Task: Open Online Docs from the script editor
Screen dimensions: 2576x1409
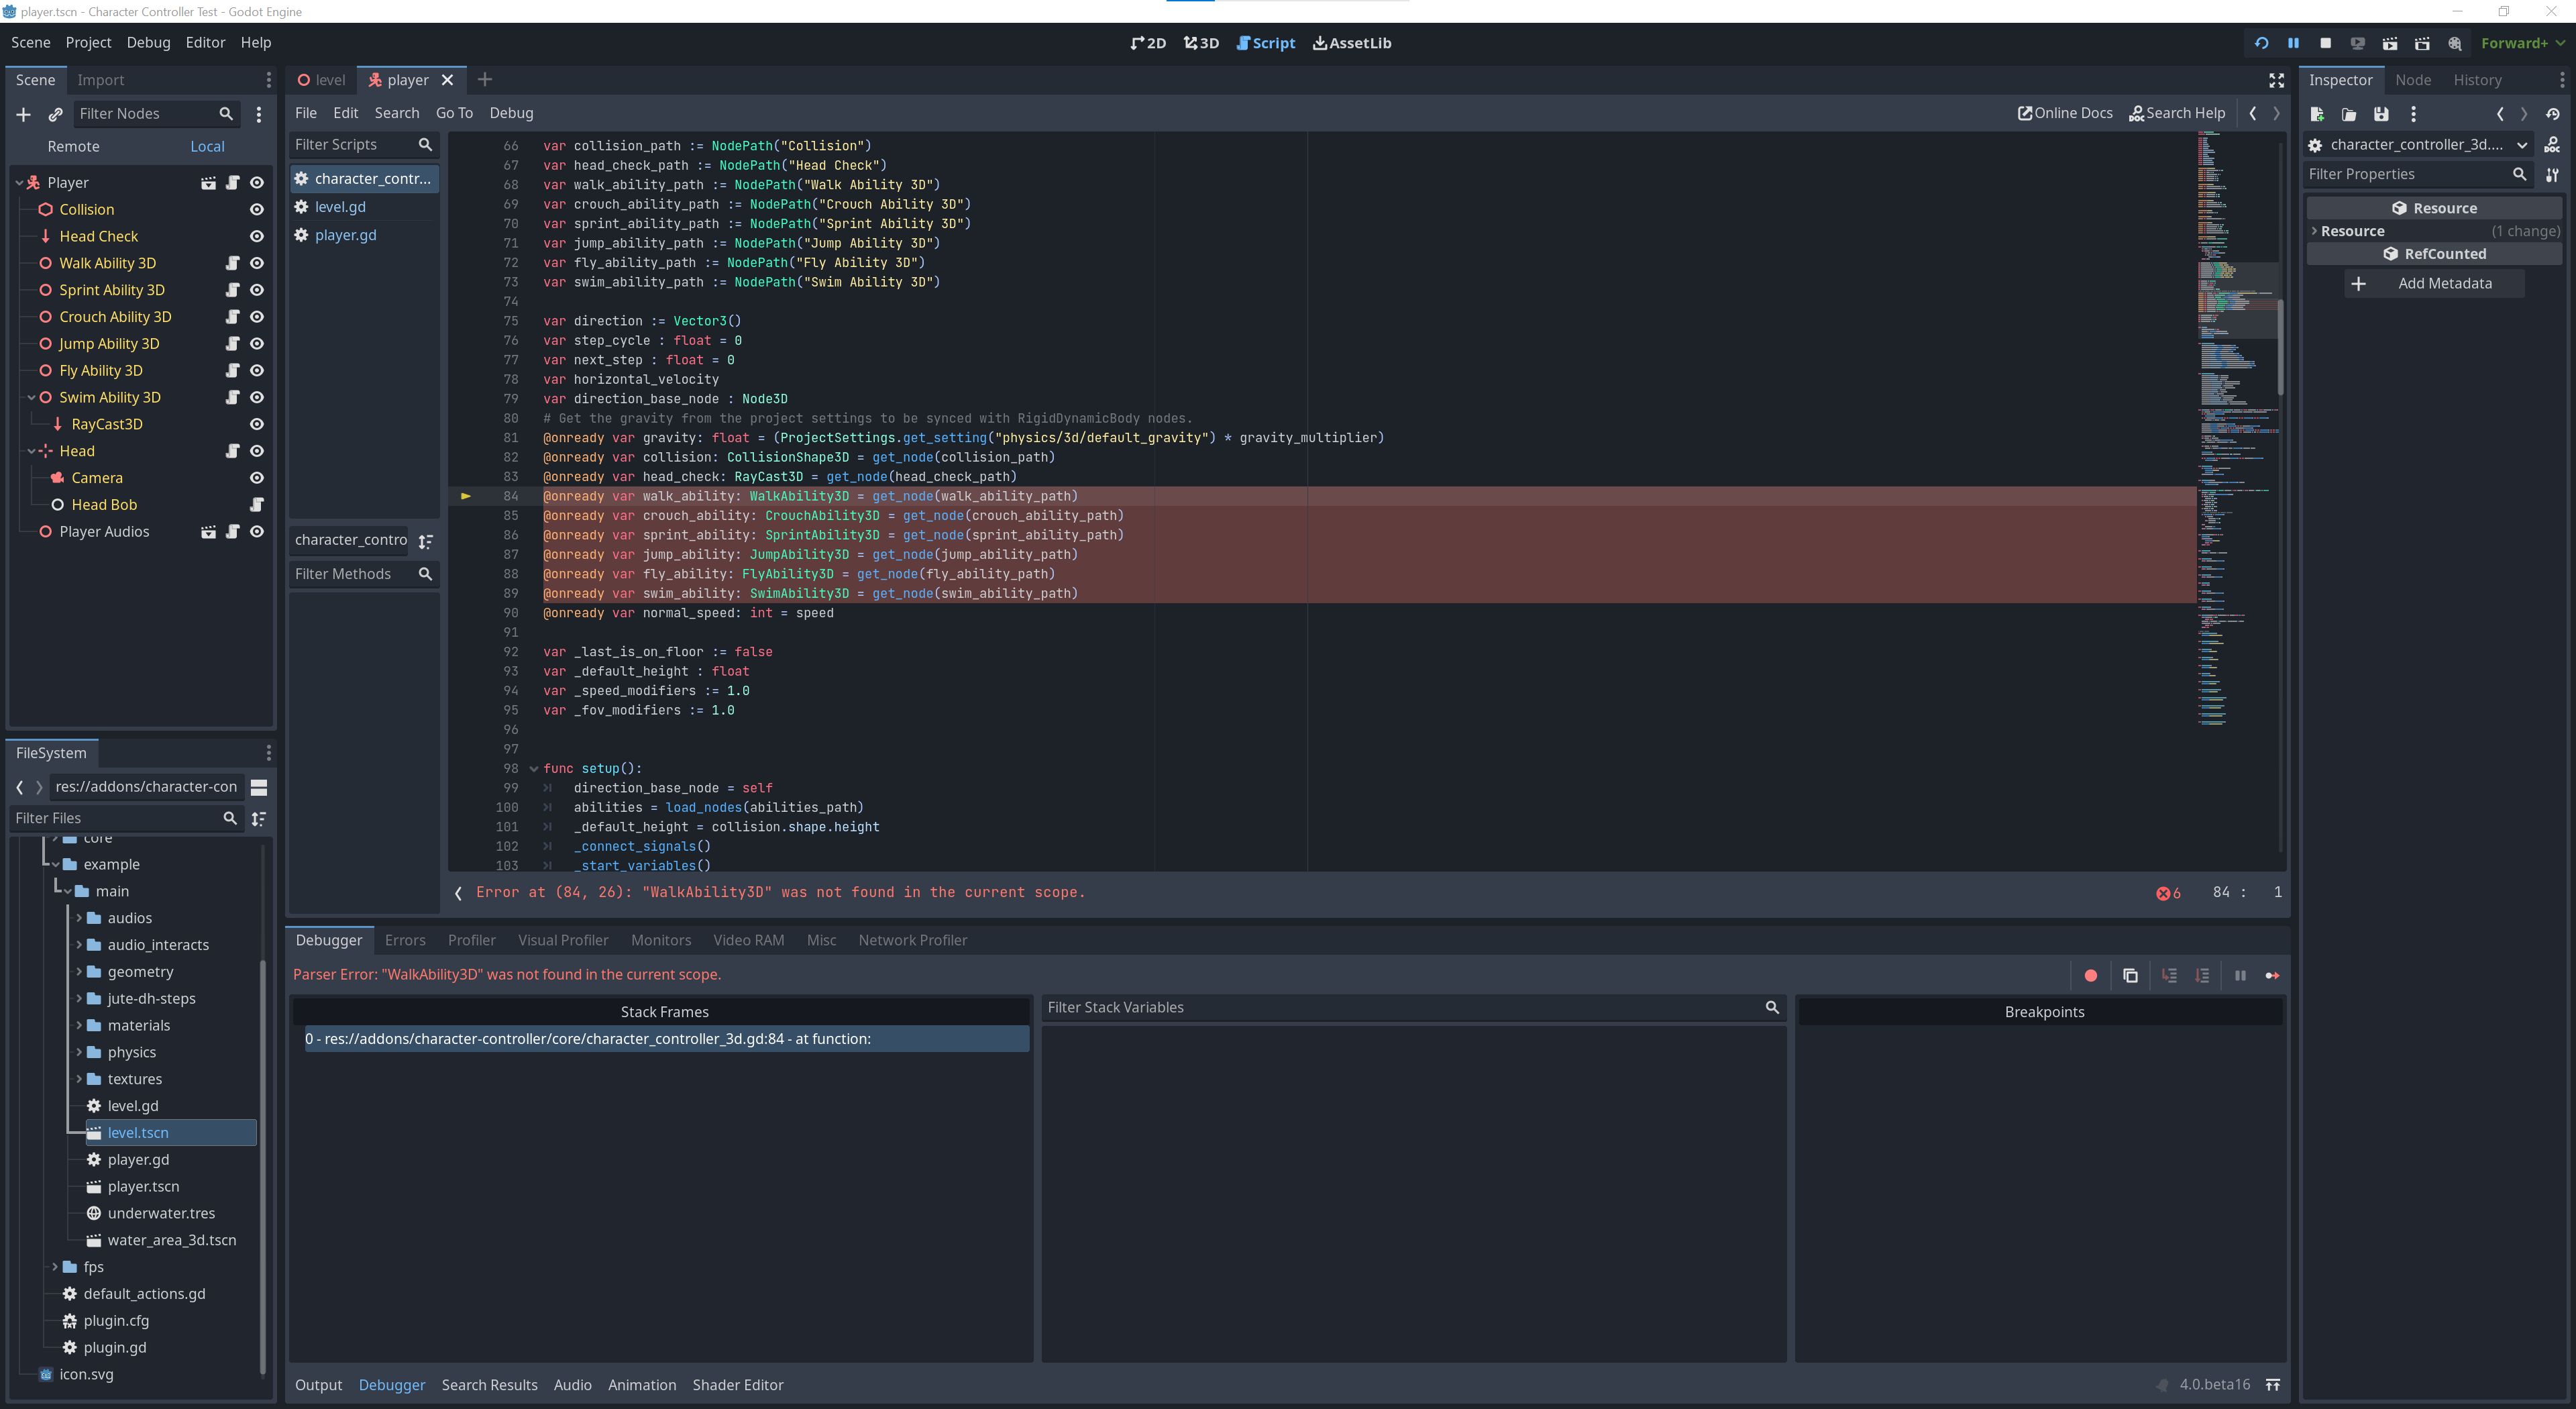Action: coord(2065,113)
